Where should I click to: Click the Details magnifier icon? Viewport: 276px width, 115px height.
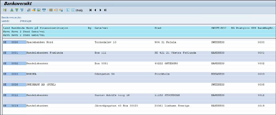coord(5,10)
